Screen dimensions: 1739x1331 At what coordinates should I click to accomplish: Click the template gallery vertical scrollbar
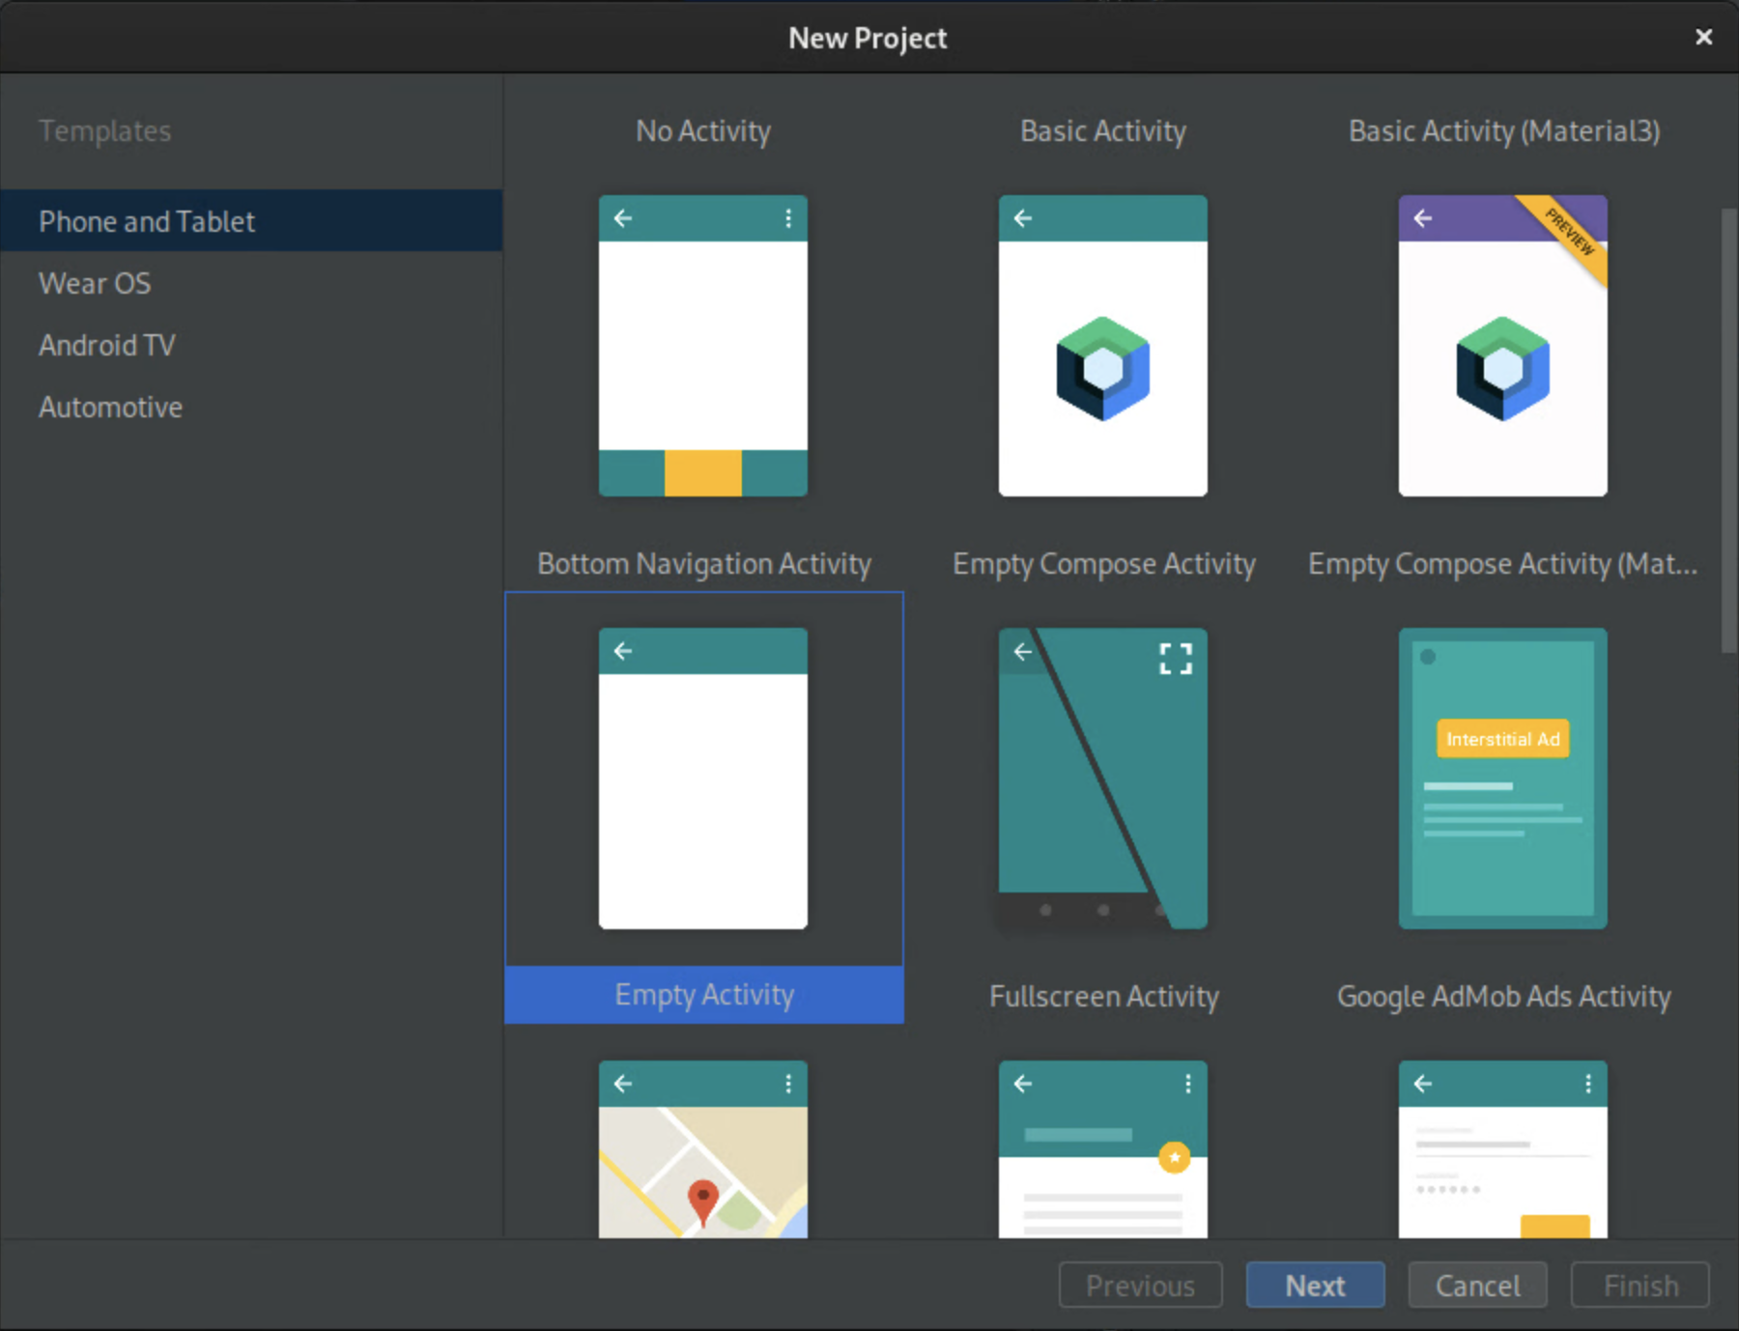click(x=1728, y=431)
